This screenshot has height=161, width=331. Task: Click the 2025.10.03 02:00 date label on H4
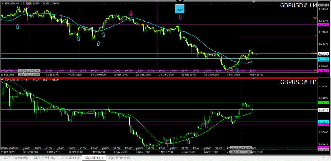coord(29,70)
